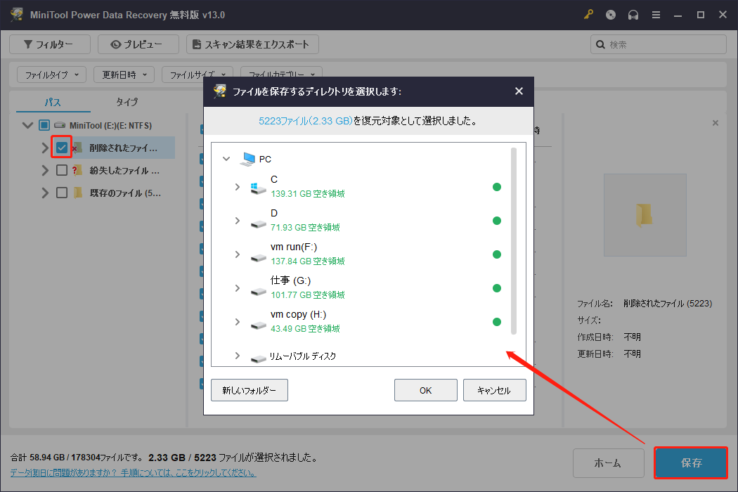
Task: Check the 既存のファイル checkbox
Action: [62, 193]
